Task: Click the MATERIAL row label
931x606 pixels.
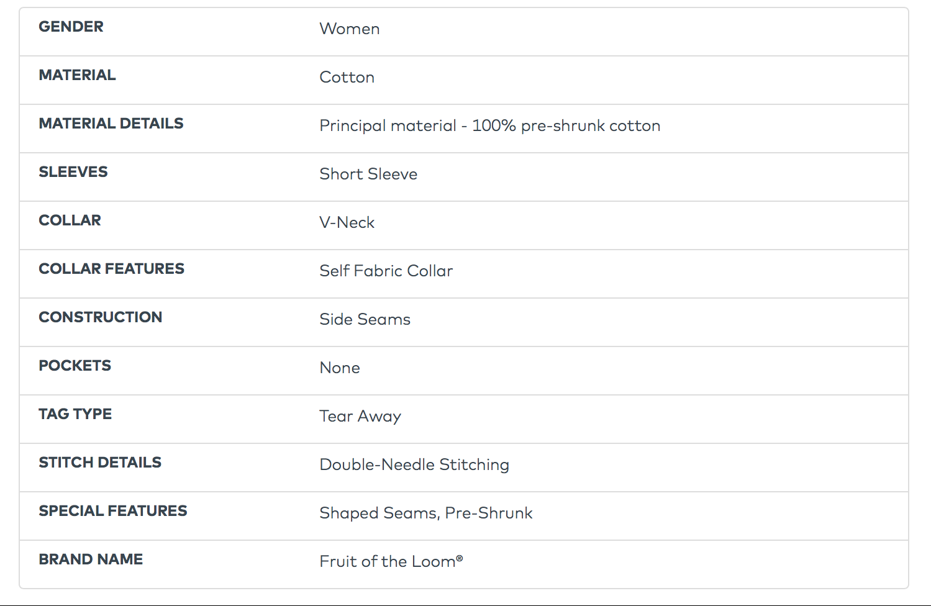Action: point(77,75)
